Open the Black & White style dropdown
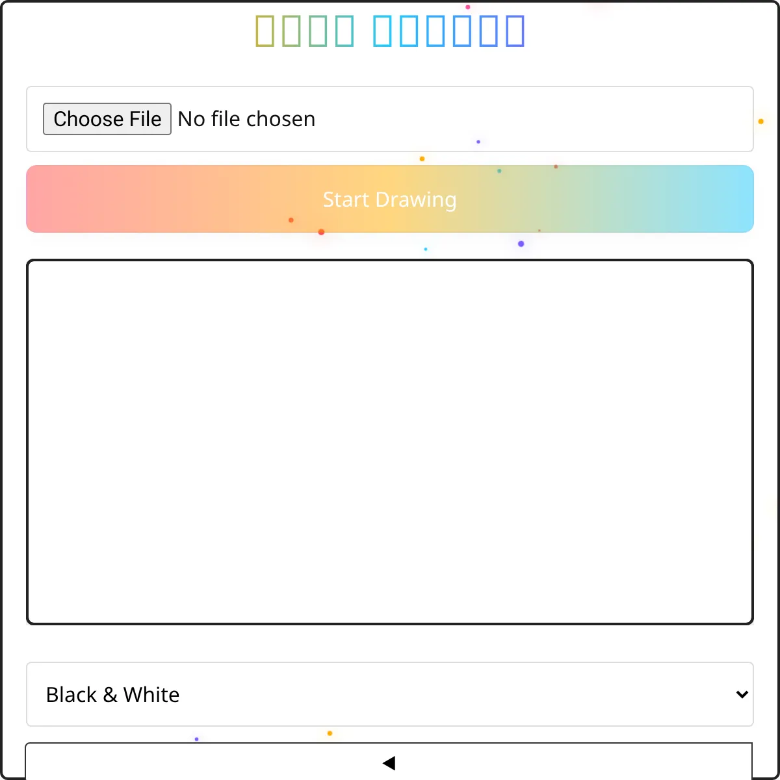The height and width of the screenshot is (780, 780). (x=390, y=694)
